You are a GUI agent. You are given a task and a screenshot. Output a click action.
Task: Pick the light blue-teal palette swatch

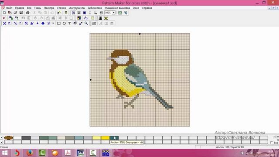(x=79, y=138)
